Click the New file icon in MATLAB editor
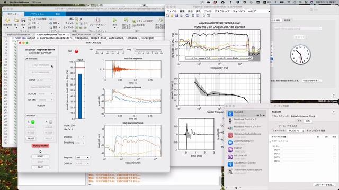This screenshot has width=339, height=190. (x=7, y=21)
